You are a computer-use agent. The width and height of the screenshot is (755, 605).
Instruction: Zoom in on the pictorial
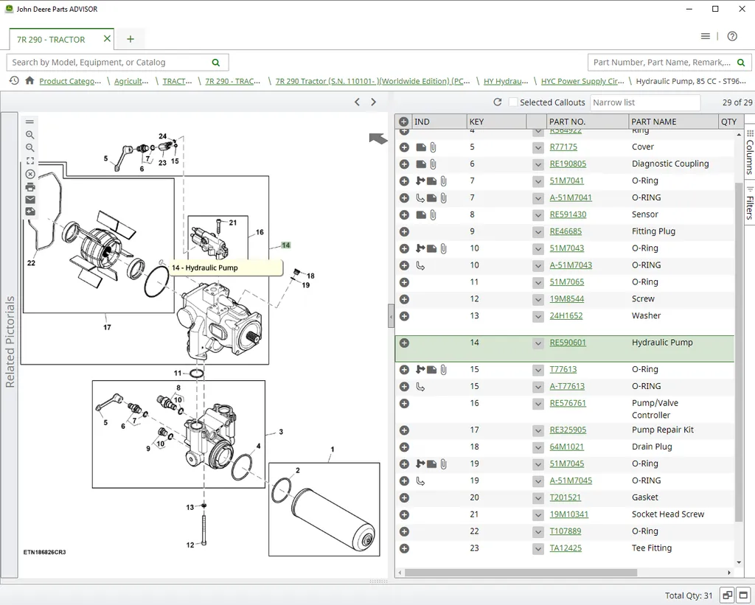[x=29, y=135]
